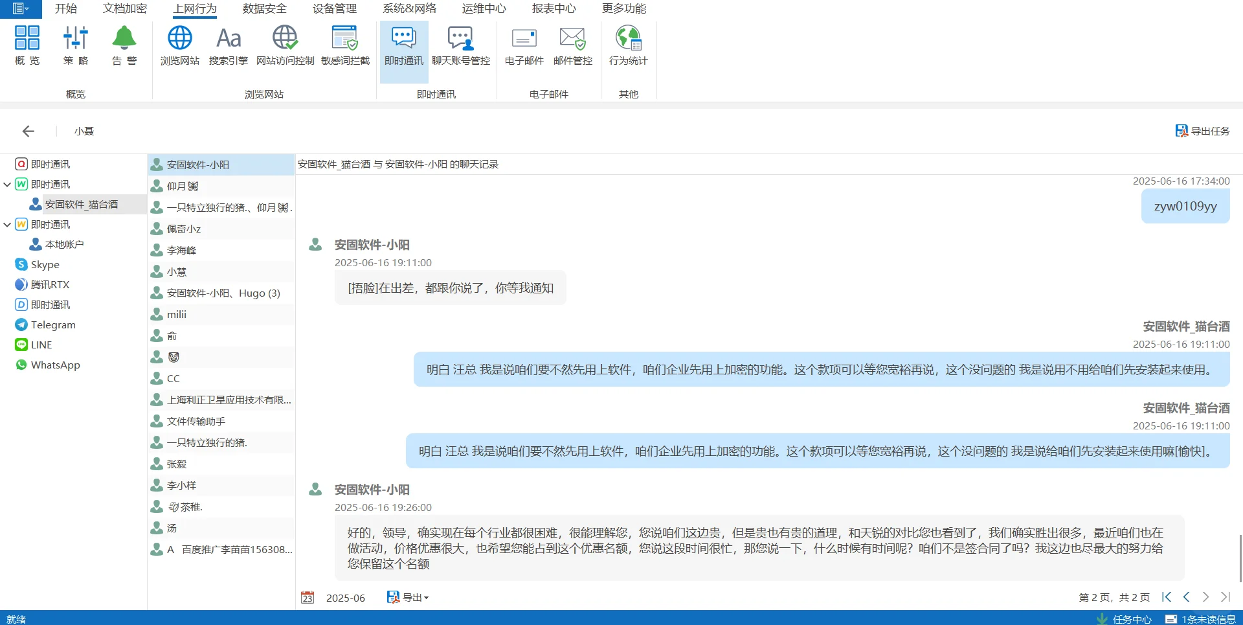Open 网站访问控制 (Site Access Control) icon

pos(284,44)
